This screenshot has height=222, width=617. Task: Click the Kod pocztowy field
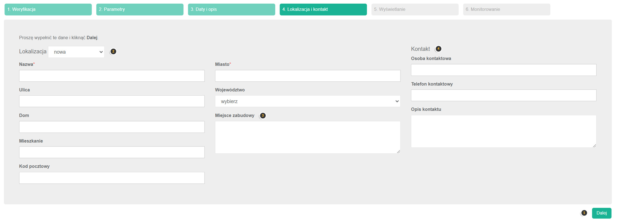(112, 178)
